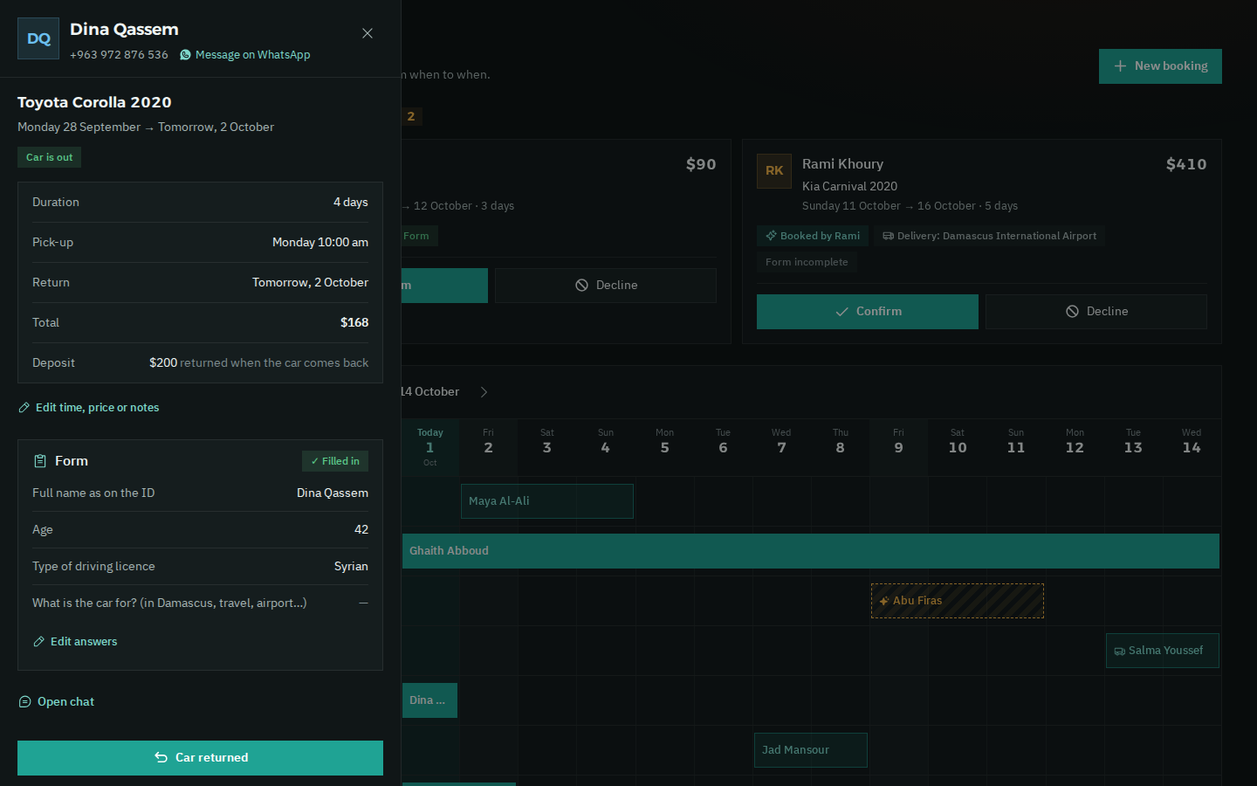
Task: Click the Total $168 value
Action: (x=354, y=323)
